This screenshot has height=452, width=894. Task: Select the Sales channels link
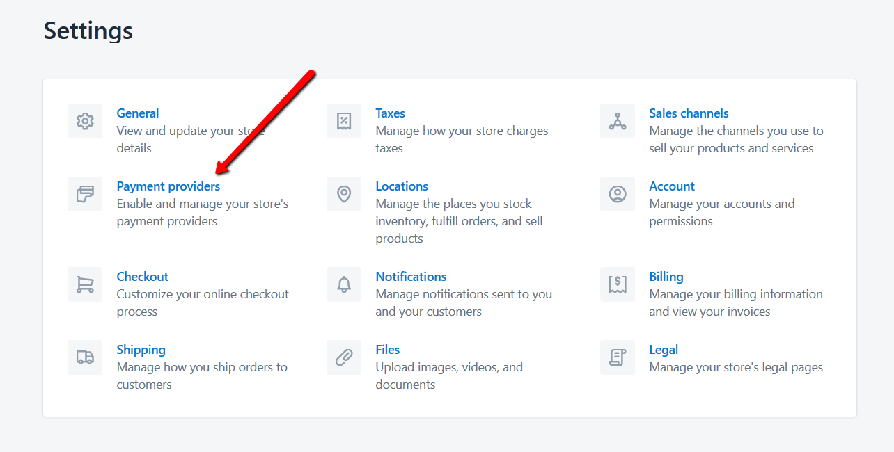tap(689, 113)
